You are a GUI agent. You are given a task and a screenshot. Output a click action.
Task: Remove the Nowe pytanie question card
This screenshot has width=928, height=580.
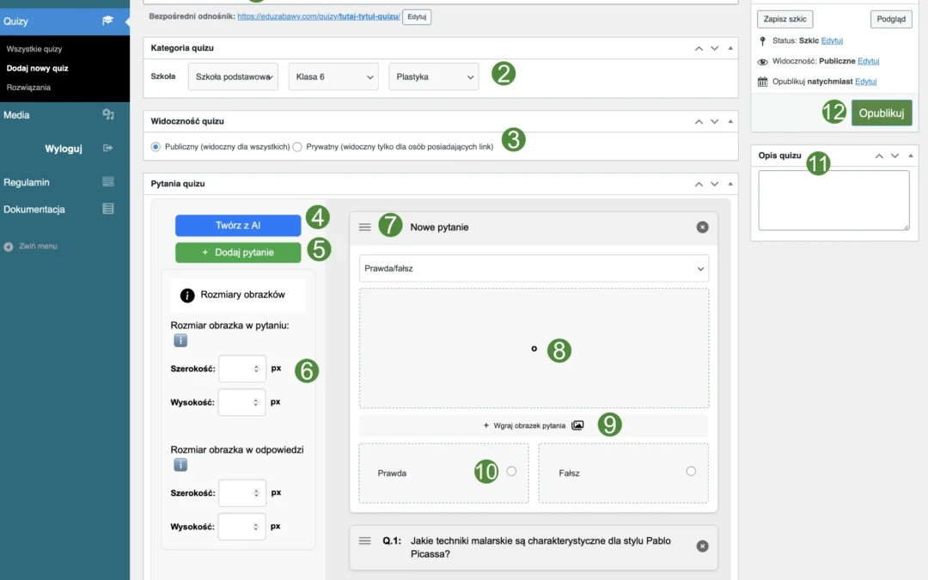click(x=702, y=227)
